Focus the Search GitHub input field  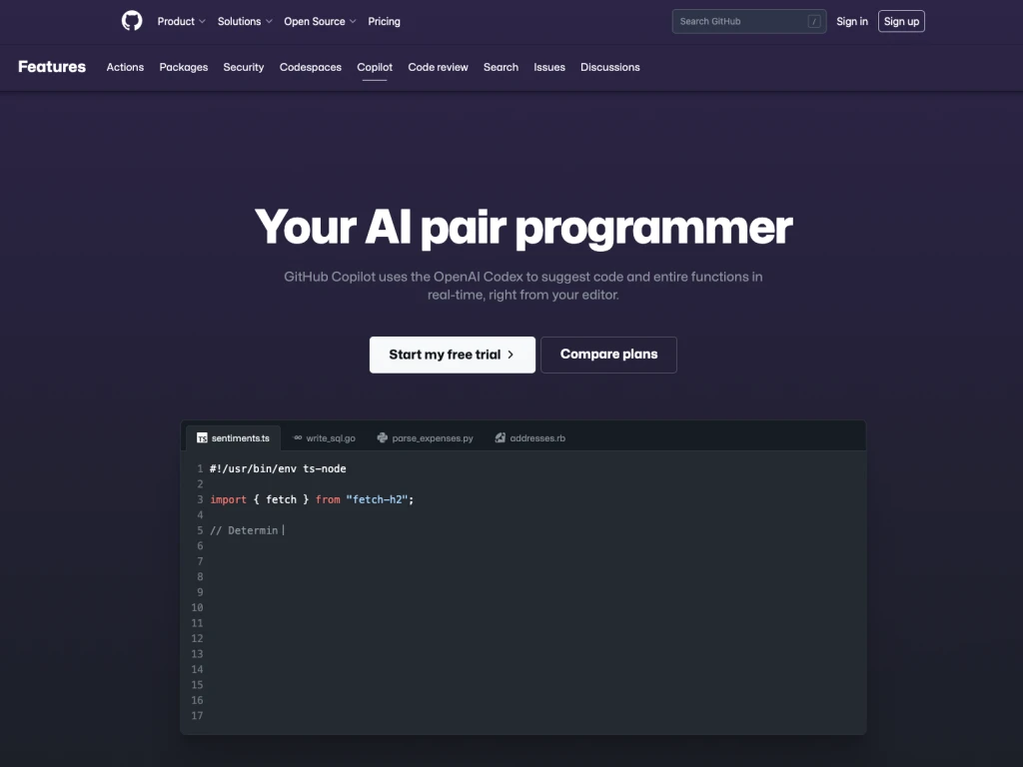[749, 22]
